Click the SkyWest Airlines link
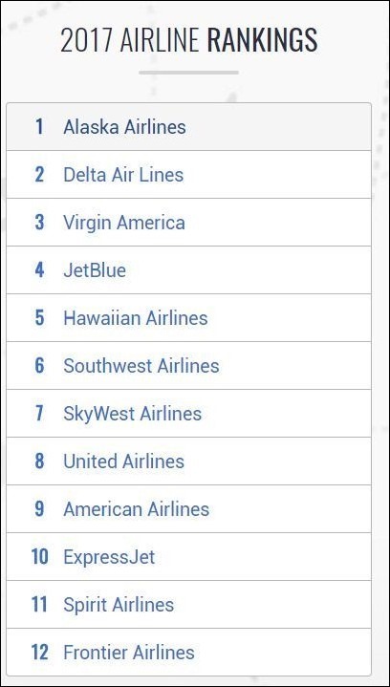390x687 pixels. click(x=132, y=414)
